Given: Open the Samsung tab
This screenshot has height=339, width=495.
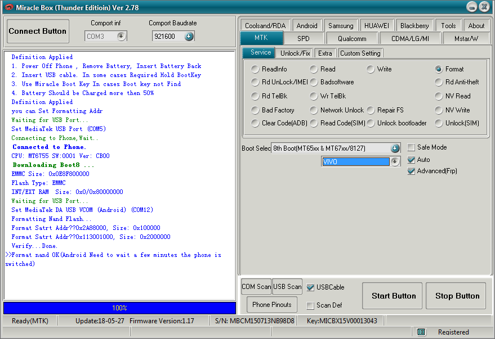Looking at the screenshot, I should click(x=341, y=25).
